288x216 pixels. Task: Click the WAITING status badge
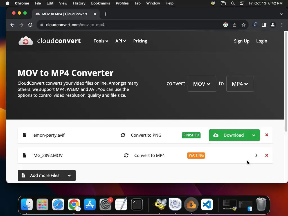[196, 155]
